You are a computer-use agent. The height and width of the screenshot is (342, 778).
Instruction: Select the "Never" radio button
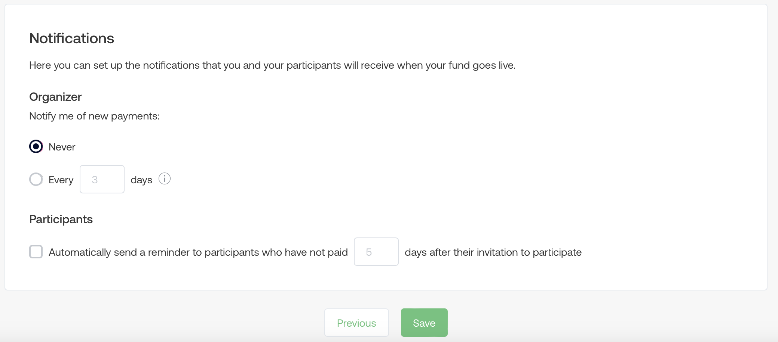click(36, 147)
